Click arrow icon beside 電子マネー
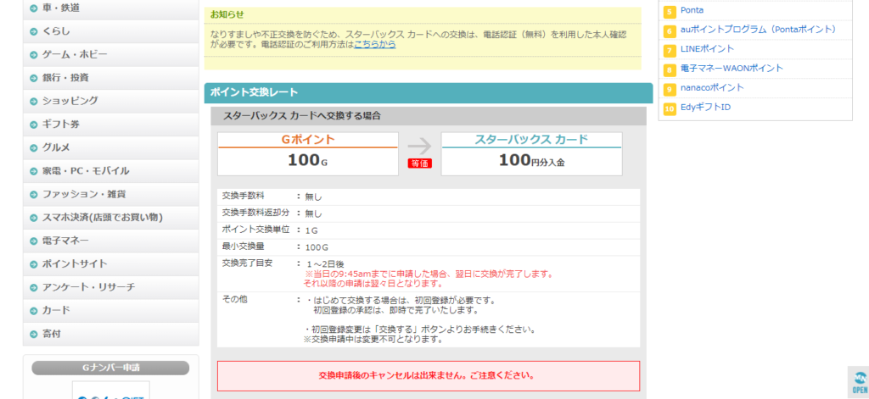The height and width of the screenshot is (399, 869). click(34, 241)
